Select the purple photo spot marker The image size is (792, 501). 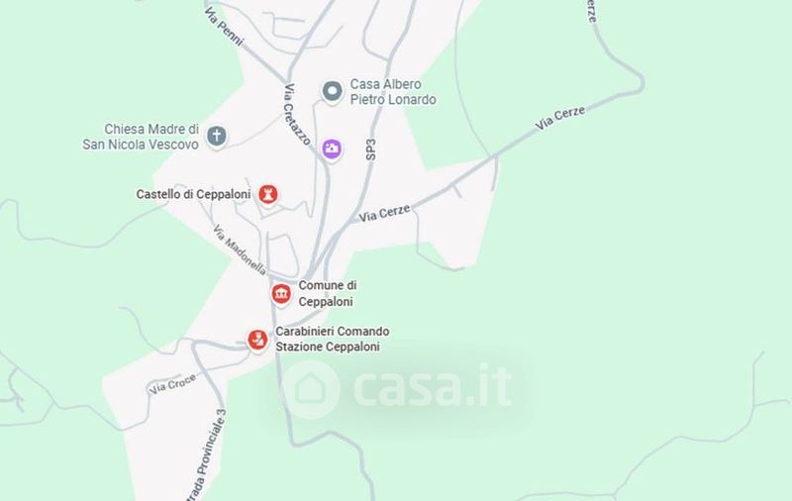tap(332, 149)
